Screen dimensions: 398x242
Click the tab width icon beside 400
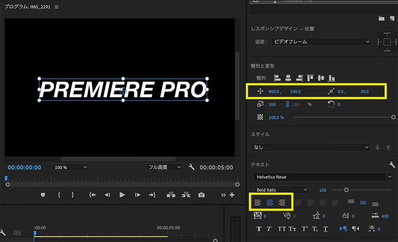(375, 216)
